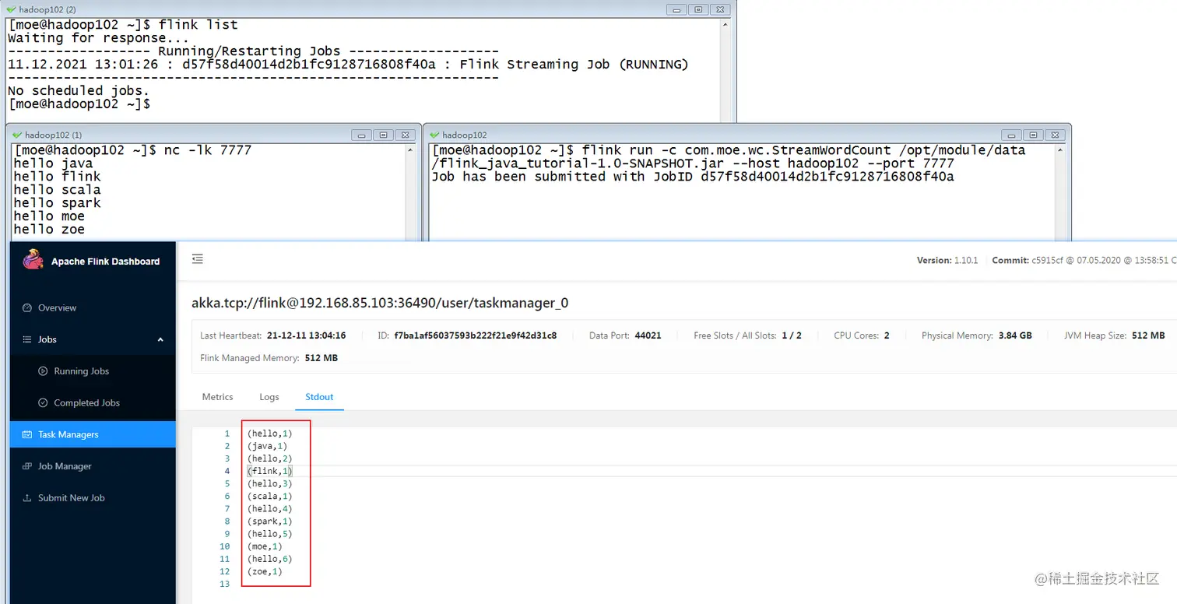Click Free Slots value 1 / 2
This screenshot has width=1177, height=604.
point(791,335)
